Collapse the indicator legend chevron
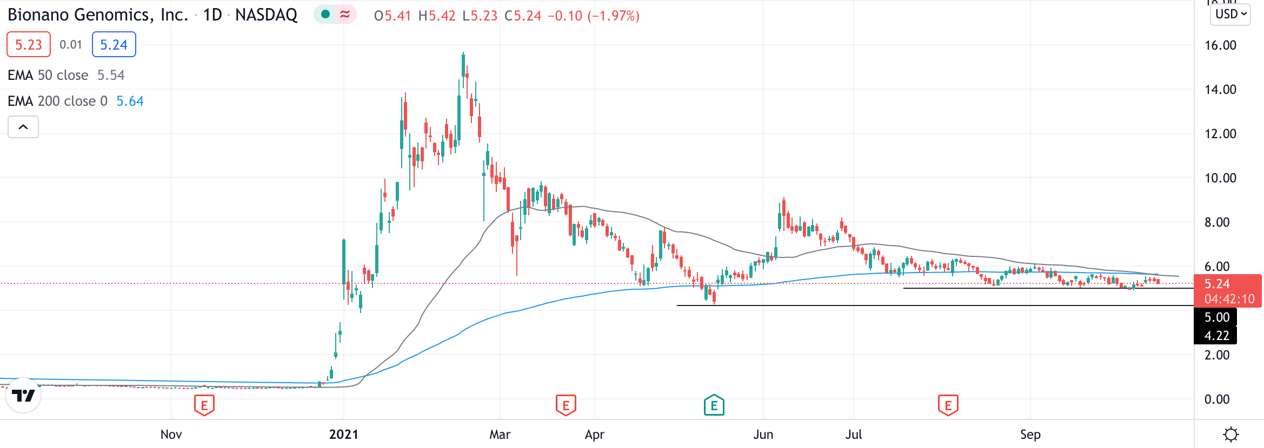 coord(23,127)
